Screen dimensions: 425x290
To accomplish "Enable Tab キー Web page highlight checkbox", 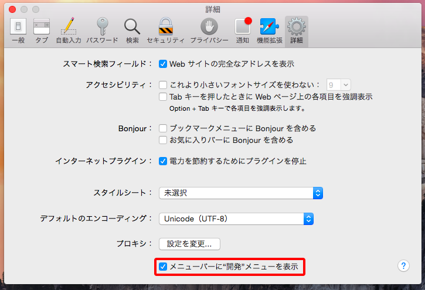I will point(163,97).
